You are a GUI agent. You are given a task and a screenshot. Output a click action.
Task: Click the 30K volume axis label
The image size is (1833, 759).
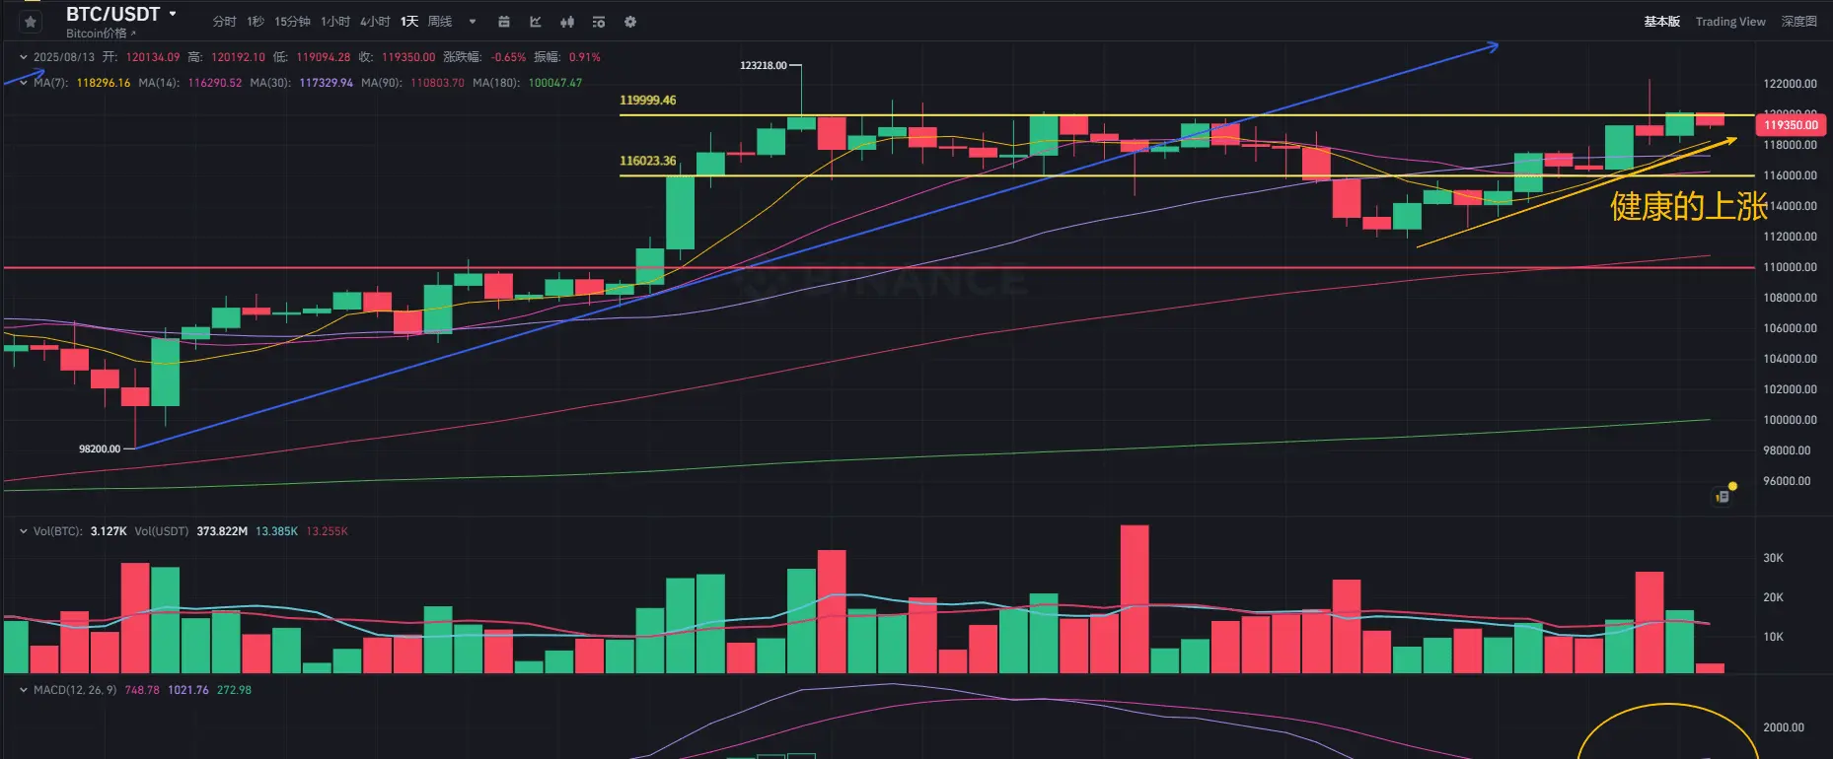[x=1773, y=558]
